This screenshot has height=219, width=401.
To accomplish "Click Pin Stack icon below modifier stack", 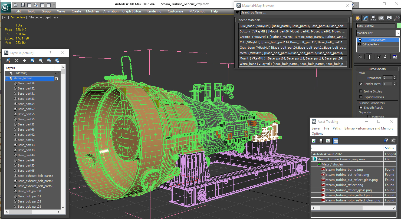I will (360, 57).
